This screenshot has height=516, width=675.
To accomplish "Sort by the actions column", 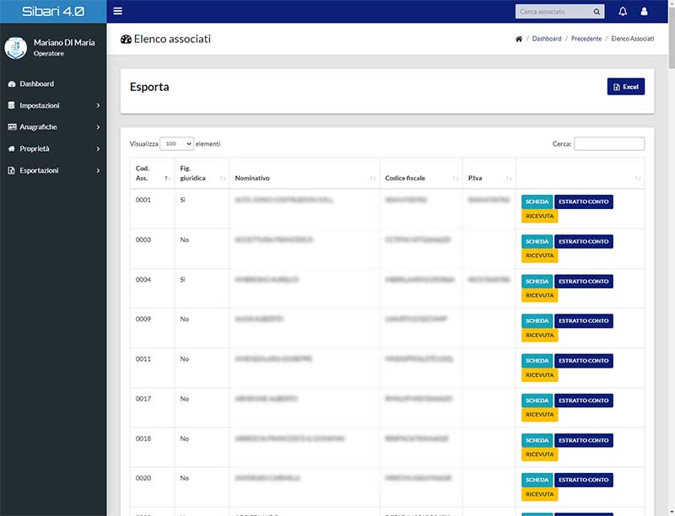I will 580,173.
